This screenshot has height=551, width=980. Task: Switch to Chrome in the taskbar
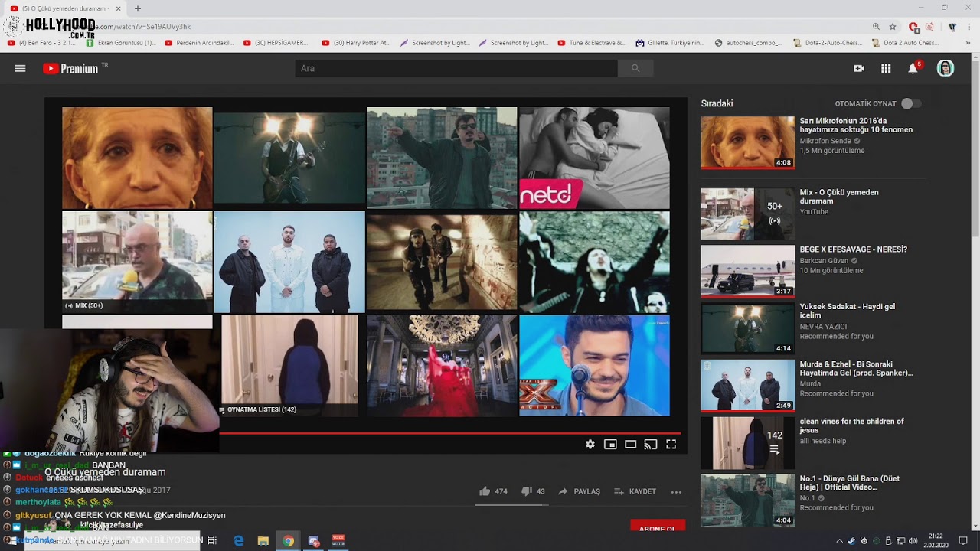coord(288,541)
